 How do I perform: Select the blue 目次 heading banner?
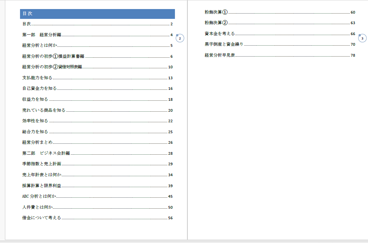click(x=97, y=14)
